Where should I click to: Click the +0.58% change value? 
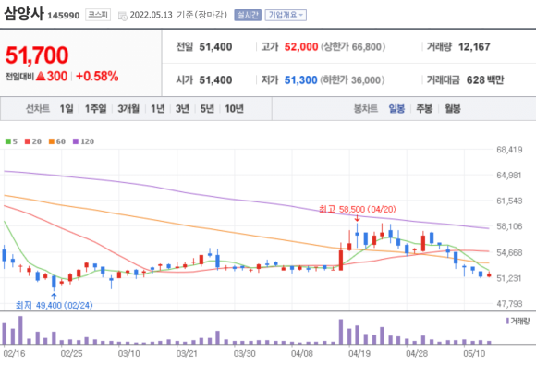tap(97, 76)
